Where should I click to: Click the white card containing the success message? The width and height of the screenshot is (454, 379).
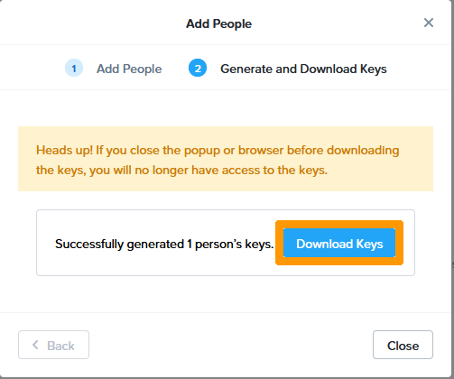226,243
